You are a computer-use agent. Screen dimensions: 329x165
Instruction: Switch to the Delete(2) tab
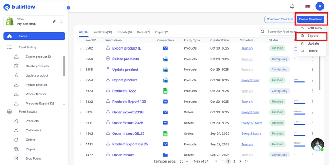coord(144,32)
